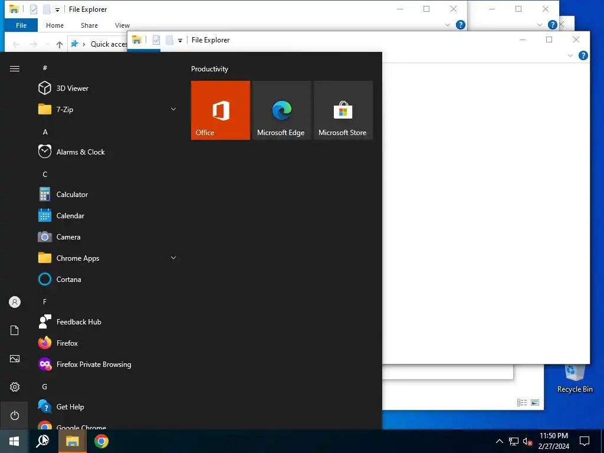Screen dimensions: 604x453
Task: Click Help icon in front File Explorer
Action: pyautogui.click(x=583, y=55)
